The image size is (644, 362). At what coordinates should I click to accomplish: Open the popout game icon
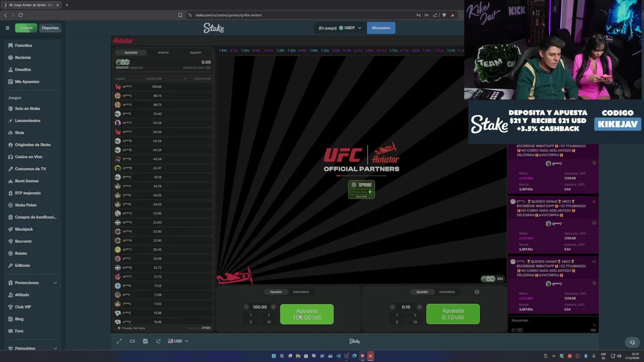click(x=158, y=341)
